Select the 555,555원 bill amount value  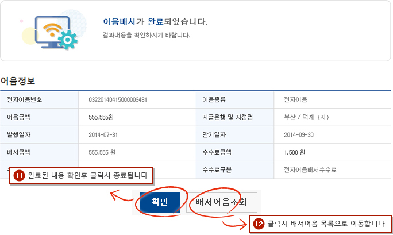101,117
